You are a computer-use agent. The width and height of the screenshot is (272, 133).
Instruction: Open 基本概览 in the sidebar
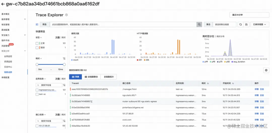point(5,14)
